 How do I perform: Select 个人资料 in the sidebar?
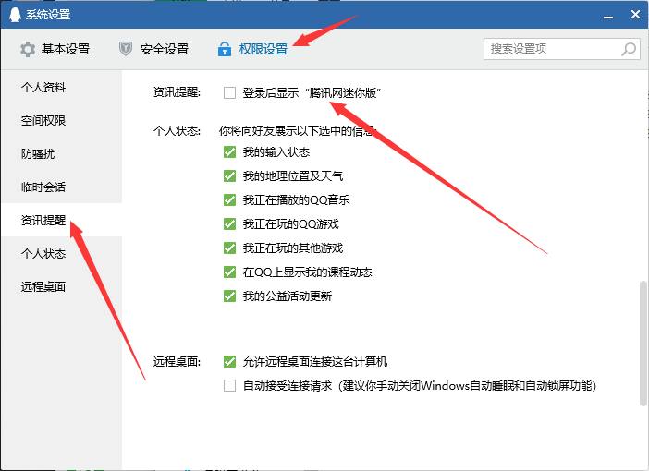pyautogui.click(x=43, y=88)
